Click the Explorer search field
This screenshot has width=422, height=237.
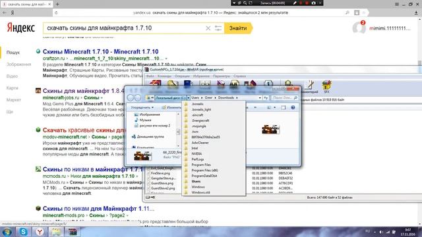(285, 98)
